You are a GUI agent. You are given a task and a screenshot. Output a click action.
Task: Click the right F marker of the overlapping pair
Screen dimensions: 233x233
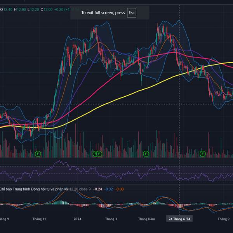pyautogui.click(x=99, y=154)
